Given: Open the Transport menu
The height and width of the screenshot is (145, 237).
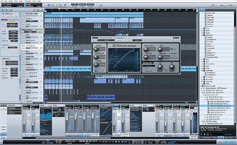Looking at the screenshot, I should tap(28, 1).
